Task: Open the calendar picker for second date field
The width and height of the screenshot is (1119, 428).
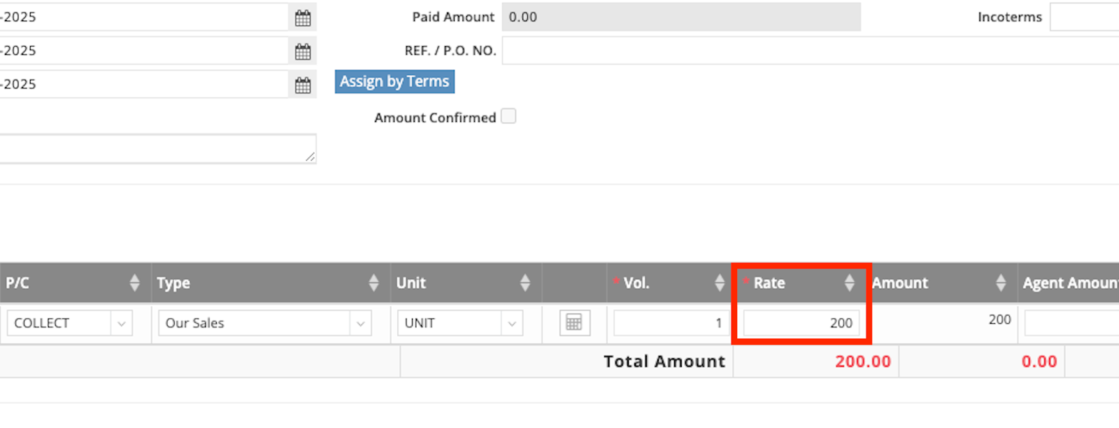Action: point(302,51)
